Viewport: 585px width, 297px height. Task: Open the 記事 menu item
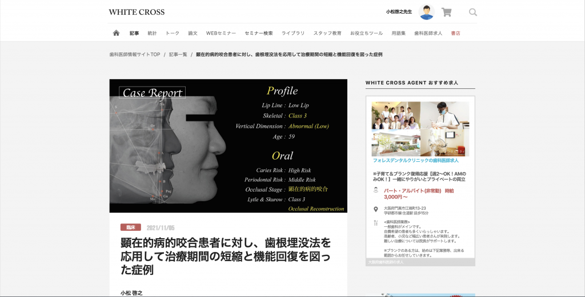(x=134, y=33)
